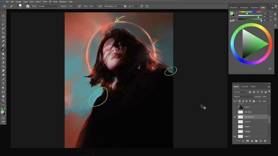Select the Paint Bucket tool
The width and height of the screenshot is (278, 156).
tap(3, 67)
